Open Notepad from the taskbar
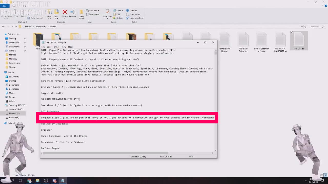Viewport: 328px width, 184px height. click(x=63, y=181)
